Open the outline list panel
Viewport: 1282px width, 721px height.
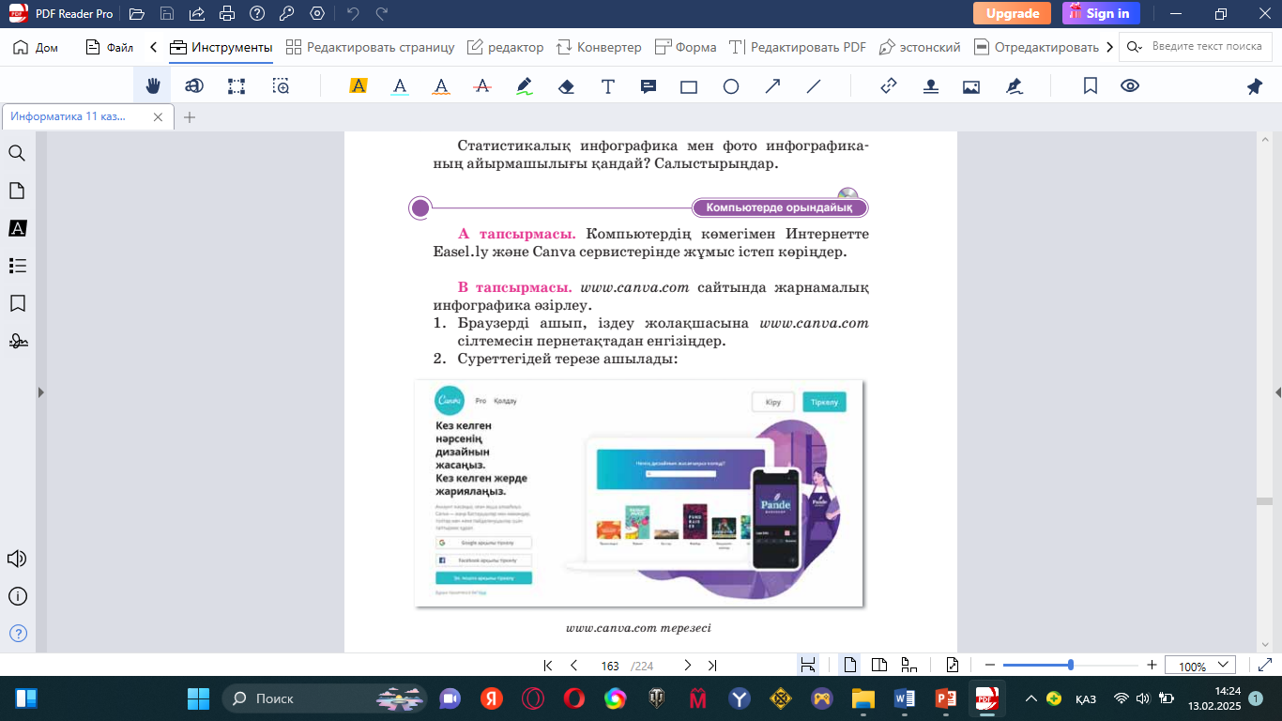(17, 266)
